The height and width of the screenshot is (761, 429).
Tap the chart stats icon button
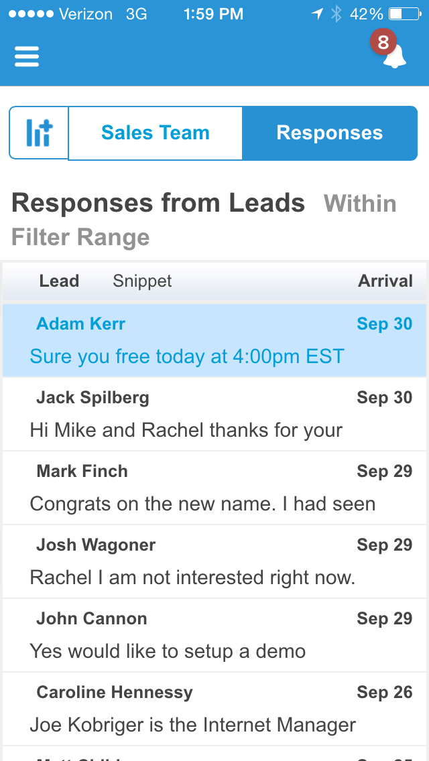click(x=39, y=133)
